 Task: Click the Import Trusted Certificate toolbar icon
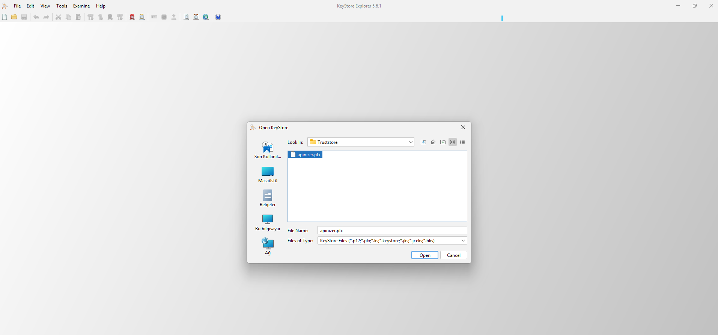[x=110, y=17]
